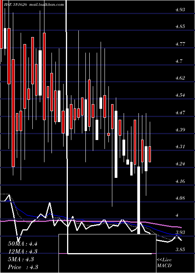Click the 4.39 price axis label
195x273 pixels.
pyautogui.click(x=180, y=130)
